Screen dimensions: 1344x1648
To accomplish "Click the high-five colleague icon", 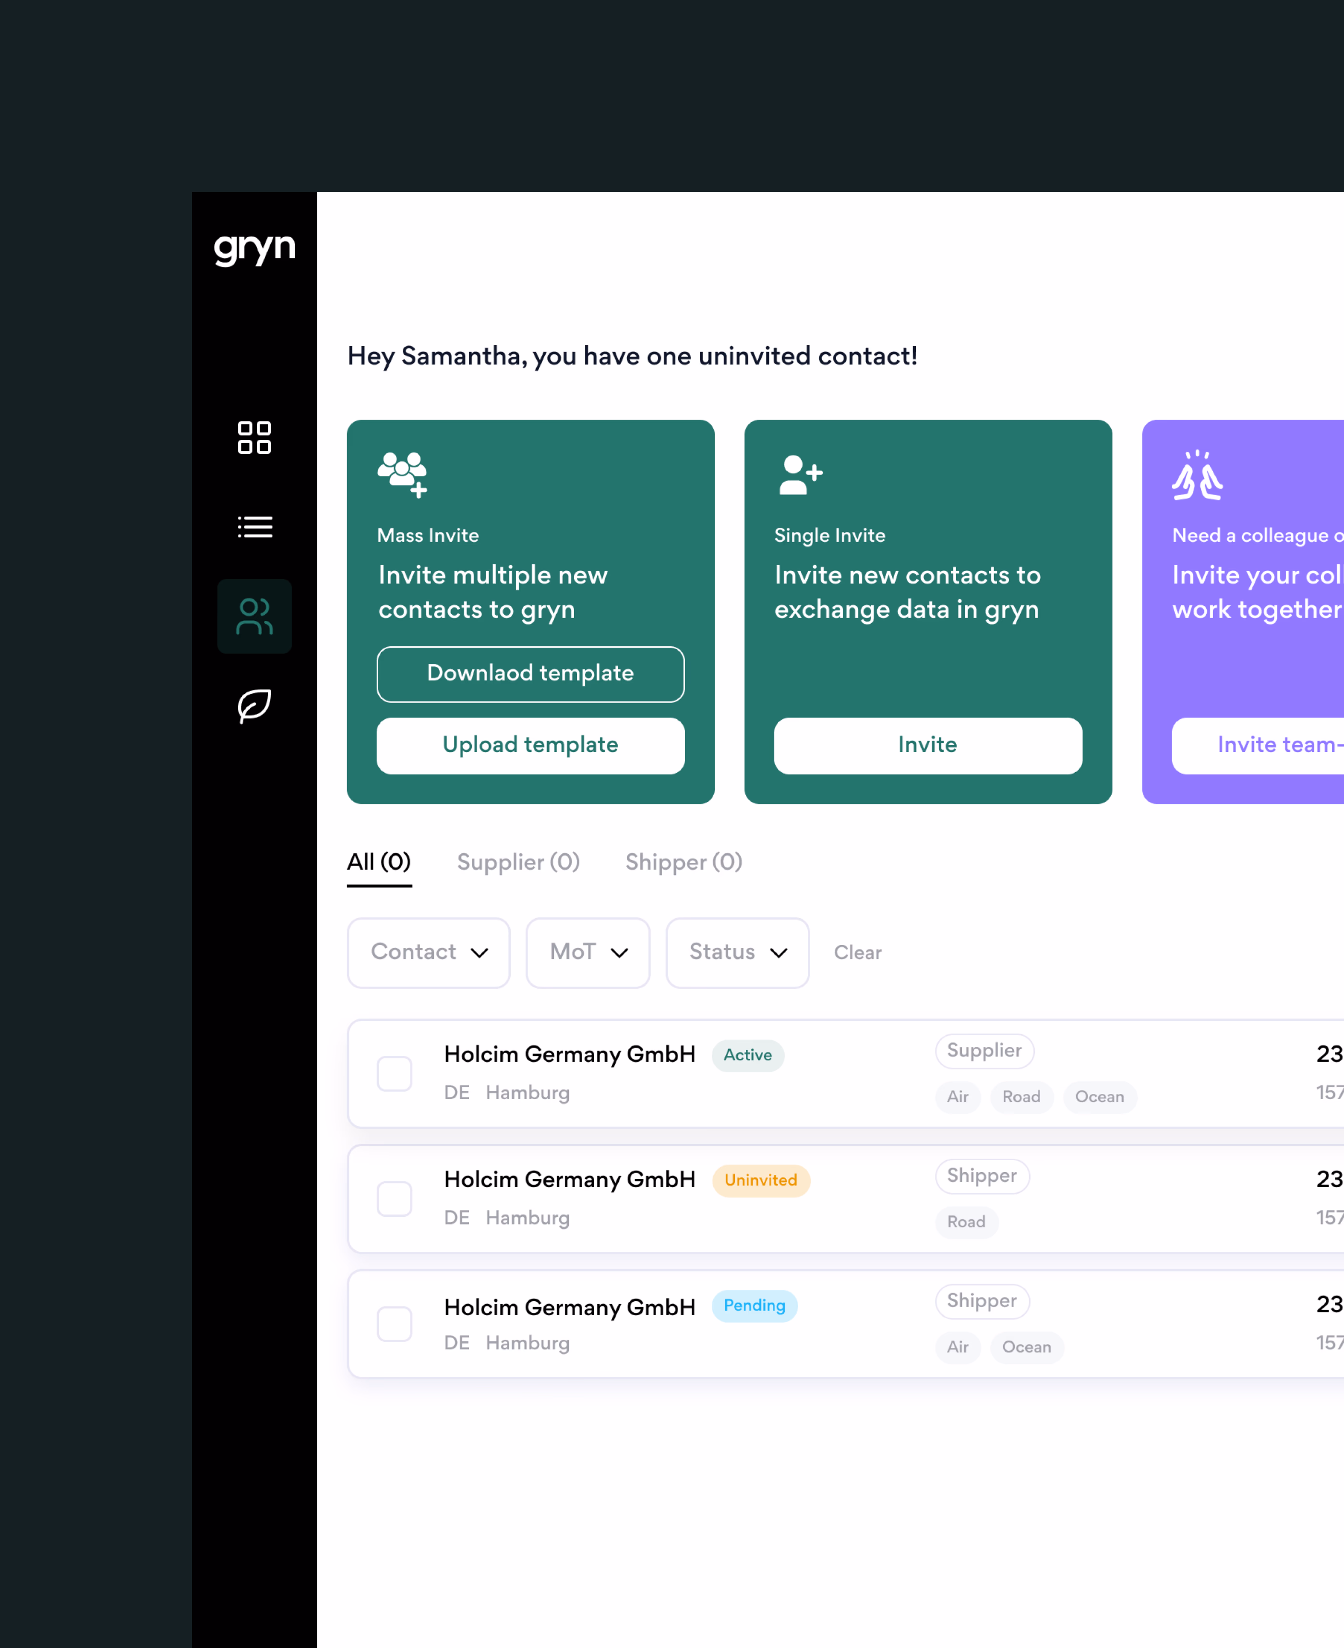I will 1197,475.
